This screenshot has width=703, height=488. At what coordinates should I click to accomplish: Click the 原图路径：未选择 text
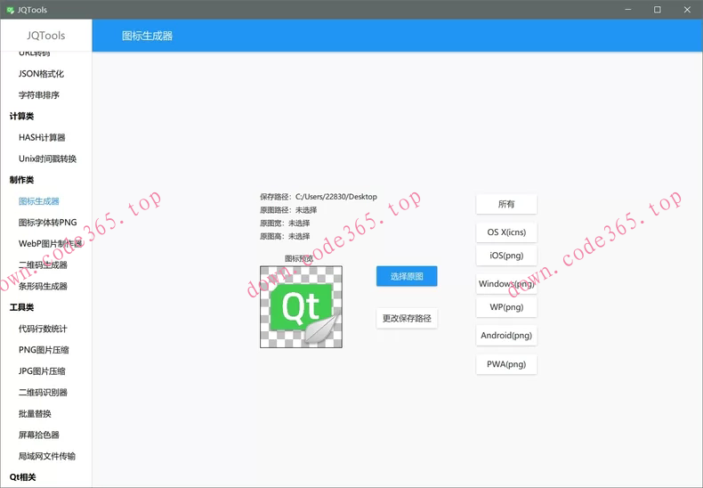coord(288,210)
